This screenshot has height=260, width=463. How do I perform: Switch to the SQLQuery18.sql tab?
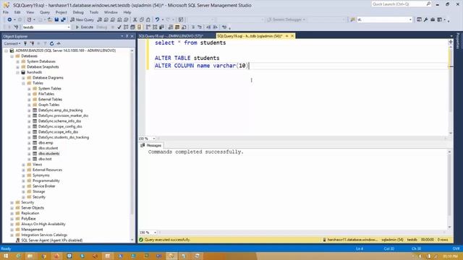tap(171, 36)
